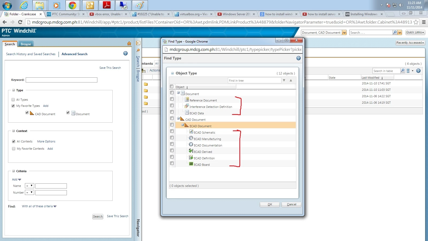Click the Reference Document type icon

click(187, 99)
